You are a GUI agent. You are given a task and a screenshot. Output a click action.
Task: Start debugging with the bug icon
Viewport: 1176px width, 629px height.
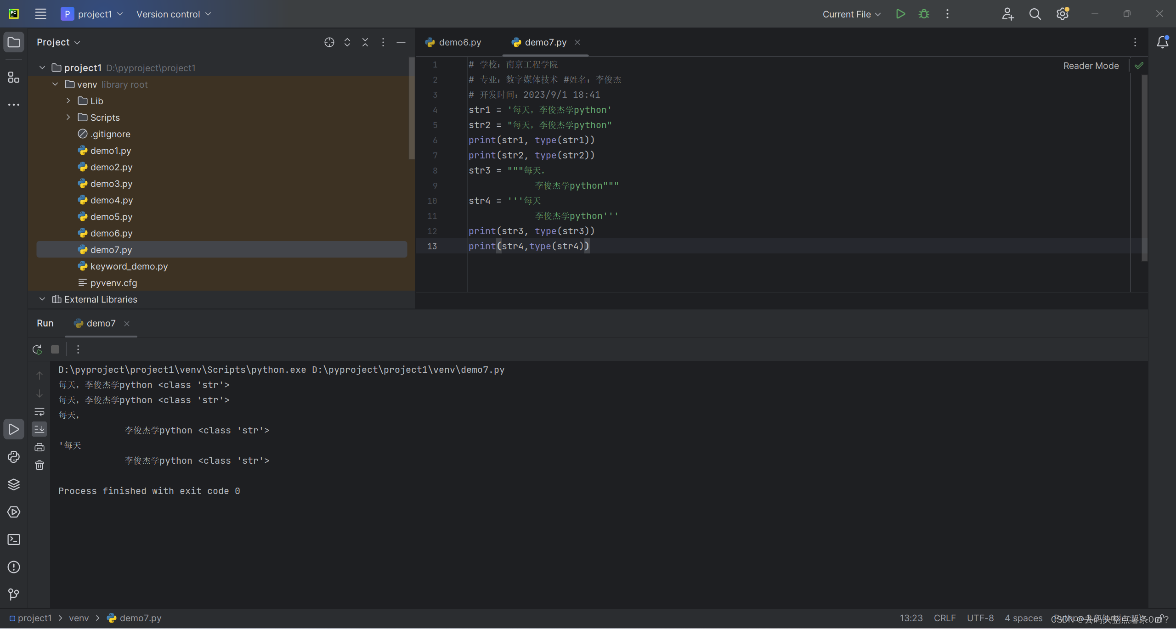pos(924,14)
